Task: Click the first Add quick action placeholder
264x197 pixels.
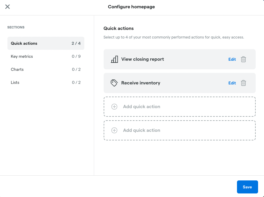Action: [x=142, y=106]
